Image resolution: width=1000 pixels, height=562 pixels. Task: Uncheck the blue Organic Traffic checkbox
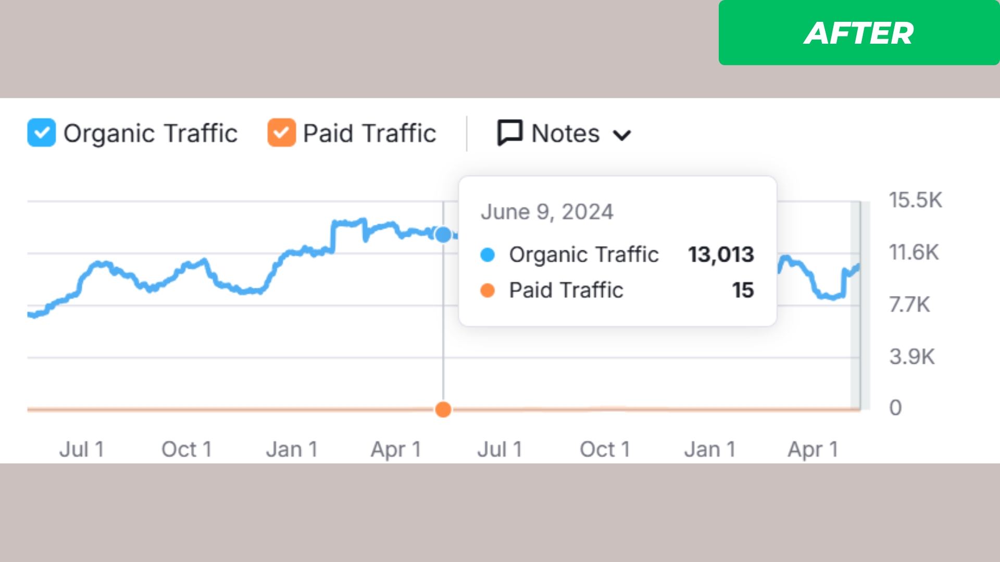[x=42, y=133]
